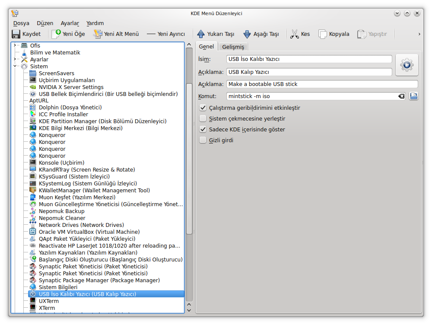The width and height of the screenshot is (432, 325).
Task: Open the Düzen menu
Action: click(45, 23)
